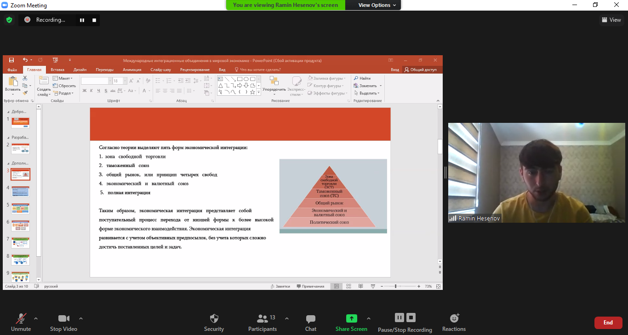Select slide 1 thumbnail
The height and width of the screenshot is (335, 628).
[20, 123]
